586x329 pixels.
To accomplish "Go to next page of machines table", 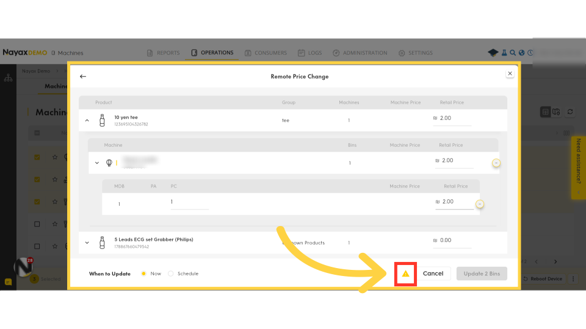I will [x=555, y=262].
